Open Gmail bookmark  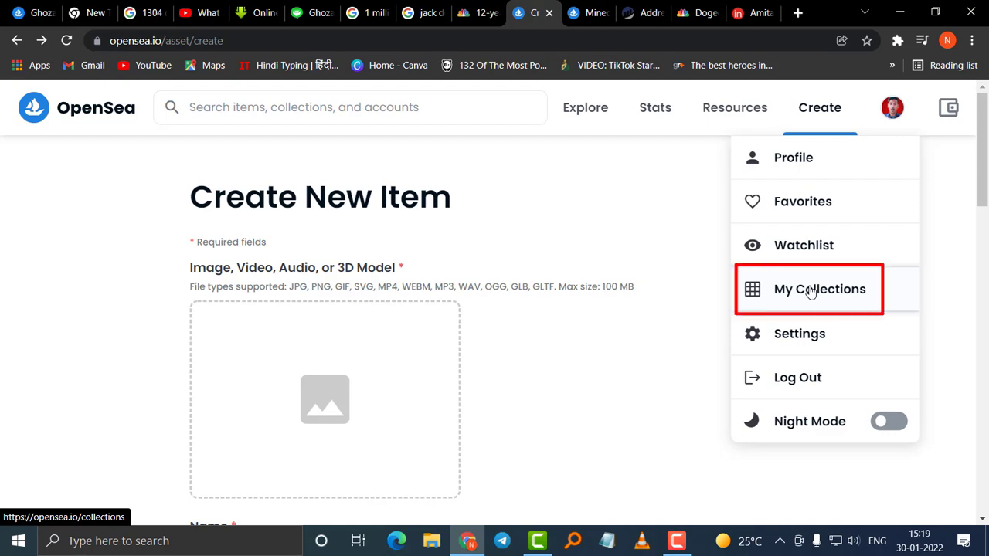tap(83, 65)
